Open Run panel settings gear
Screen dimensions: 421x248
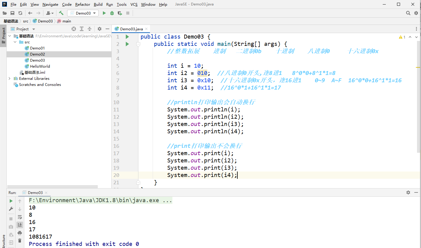408,192
